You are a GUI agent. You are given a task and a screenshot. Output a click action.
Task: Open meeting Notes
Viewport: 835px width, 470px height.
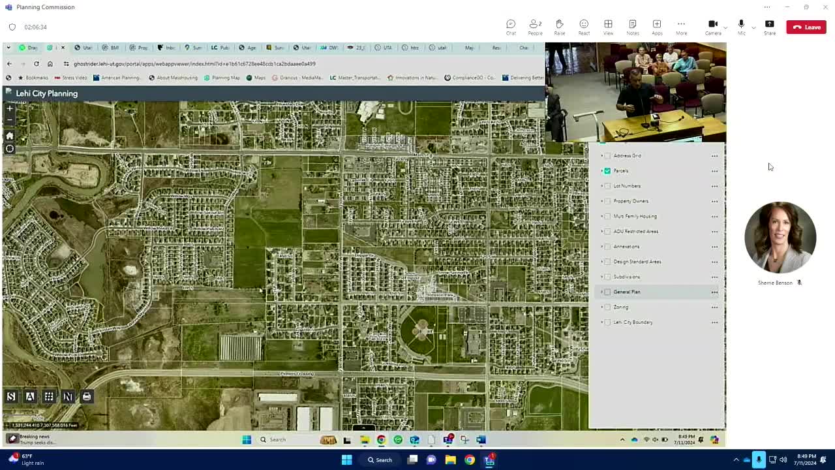(632, 27)
